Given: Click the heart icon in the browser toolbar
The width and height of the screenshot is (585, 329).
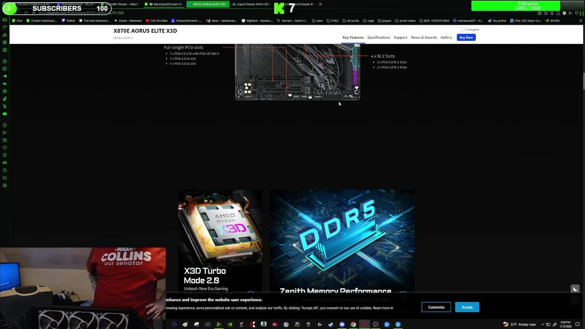Looking at the screenshot, I should (576, 13).
